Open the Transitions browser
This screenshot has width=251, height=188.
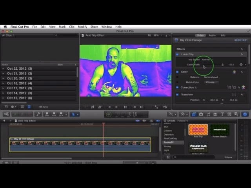(x=215, y=114)
